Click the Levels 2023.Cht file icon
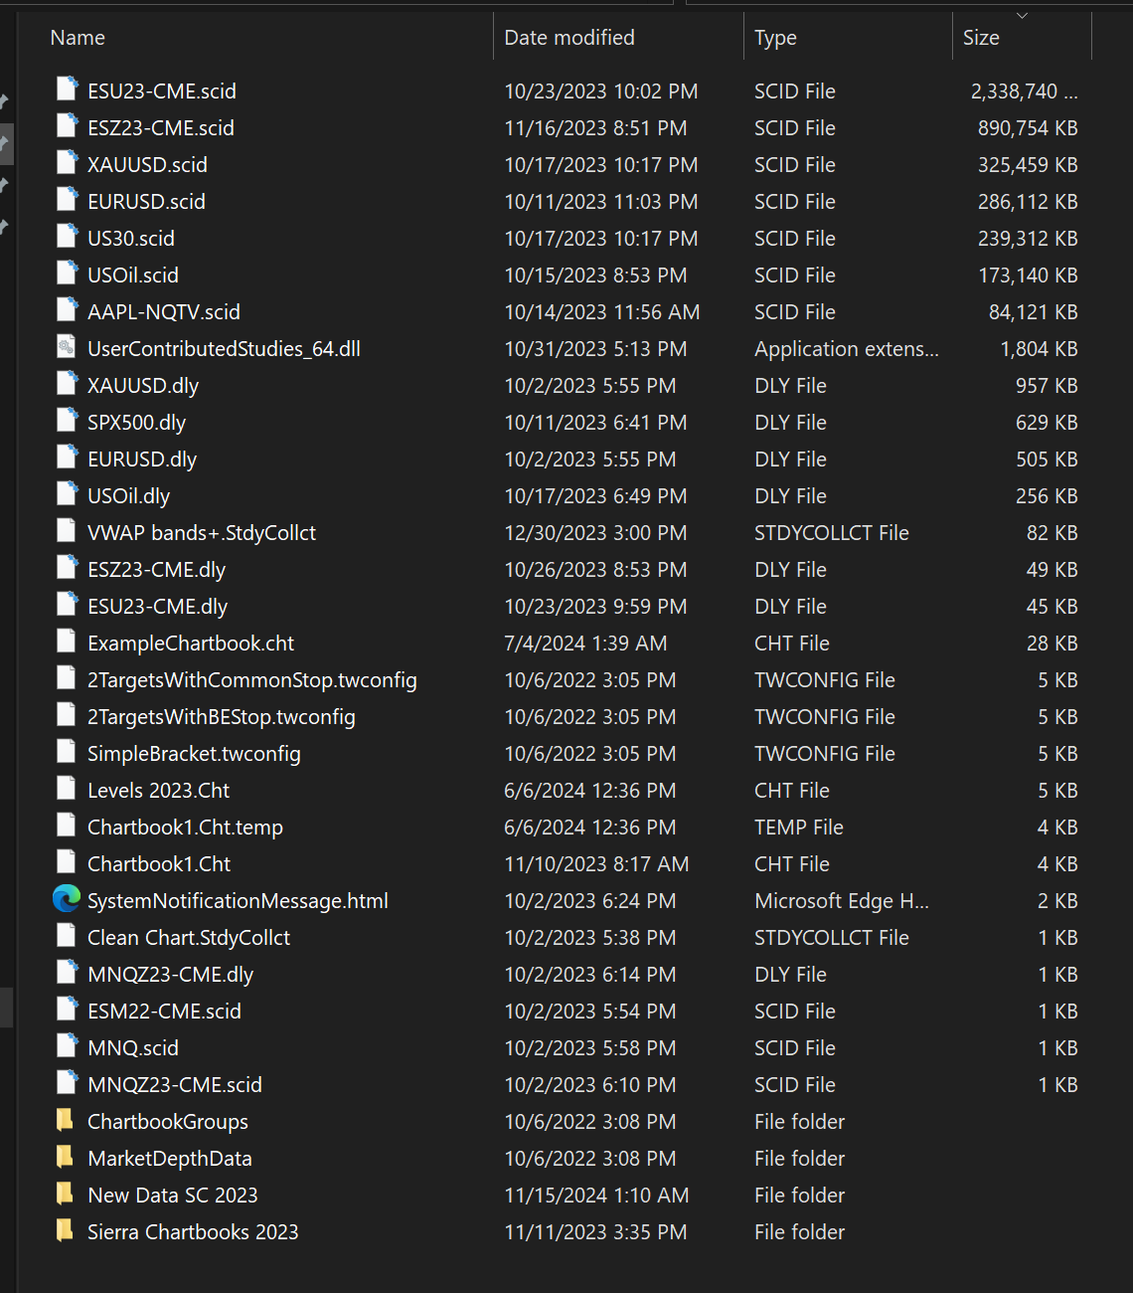1133x1293 pixels. (x=67, y=789)
